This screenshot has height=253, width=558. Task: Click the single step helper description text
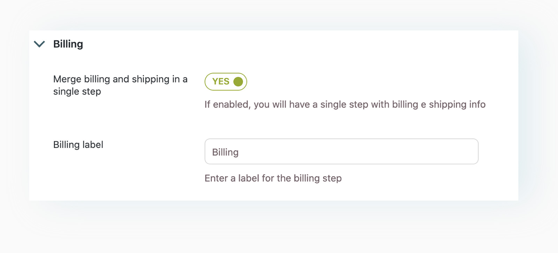click(345, 104)
